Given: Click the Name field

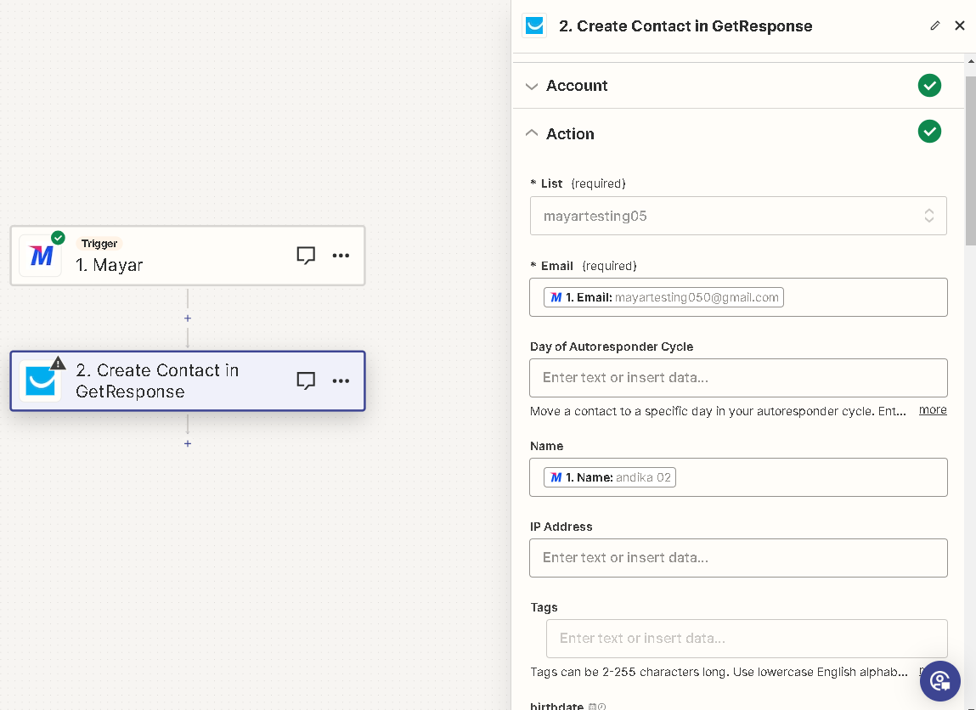Looking at the screenshot, I should 738,477.
